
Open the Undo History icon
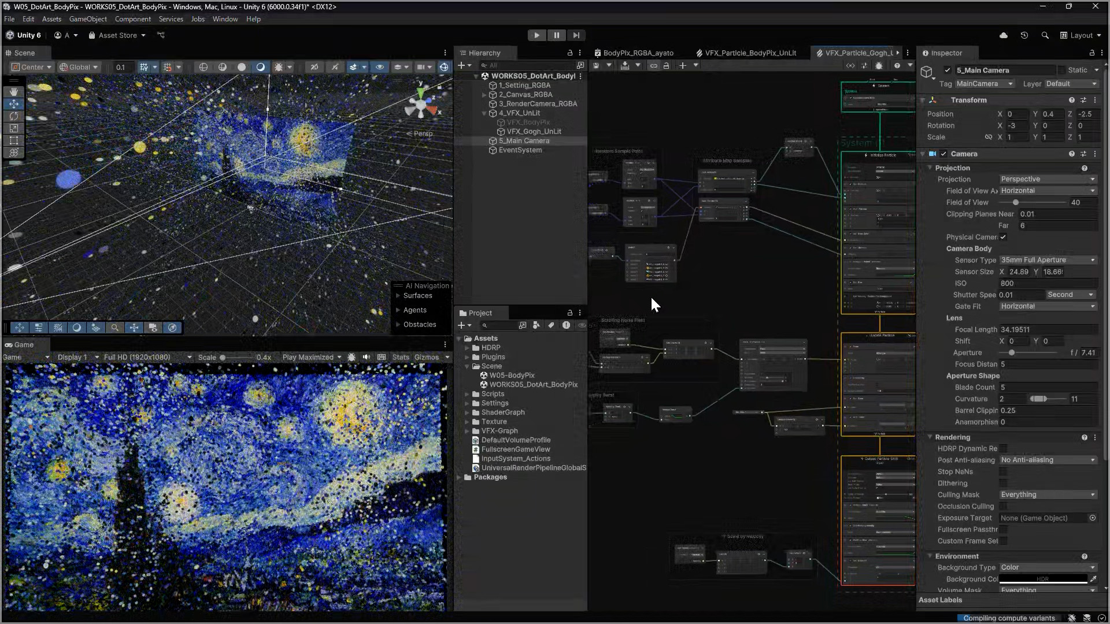1024,35
